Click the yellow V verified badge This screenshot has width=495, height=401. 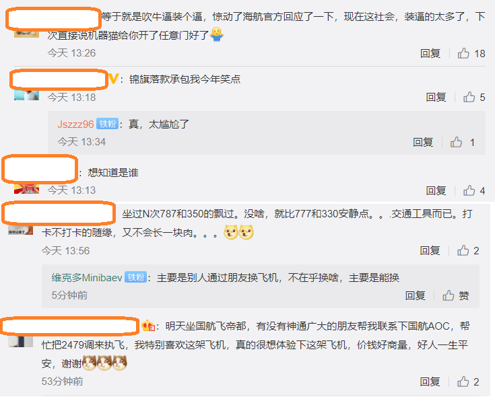click(114, 79)
